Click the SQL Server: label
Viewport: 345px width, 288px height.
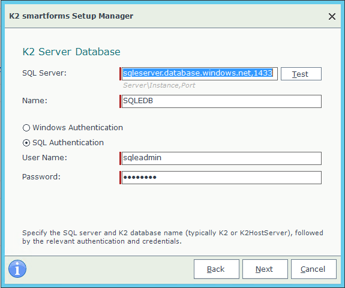coord(44,73)
